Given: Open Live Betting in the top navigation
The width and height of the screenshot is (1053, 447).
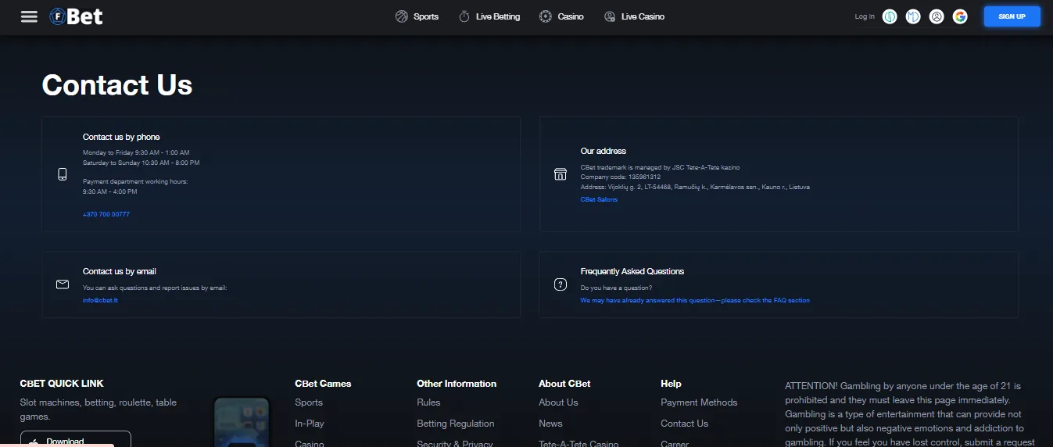Looking at the screenshot, I should pos(498,16).
